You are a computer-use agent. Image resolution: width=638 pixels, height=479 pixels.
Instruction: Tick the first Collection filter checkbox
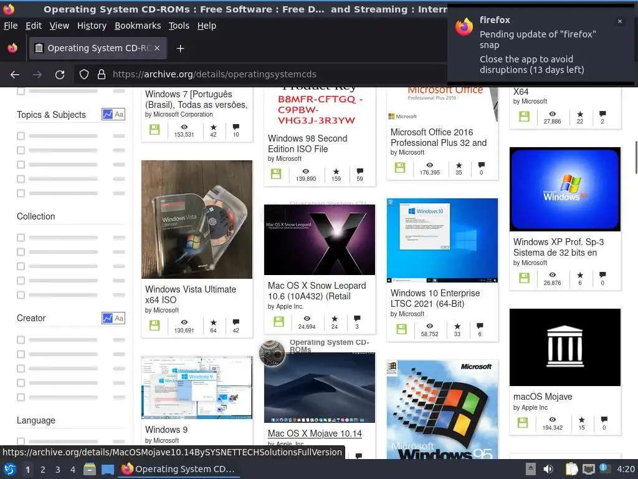[21, 238]
